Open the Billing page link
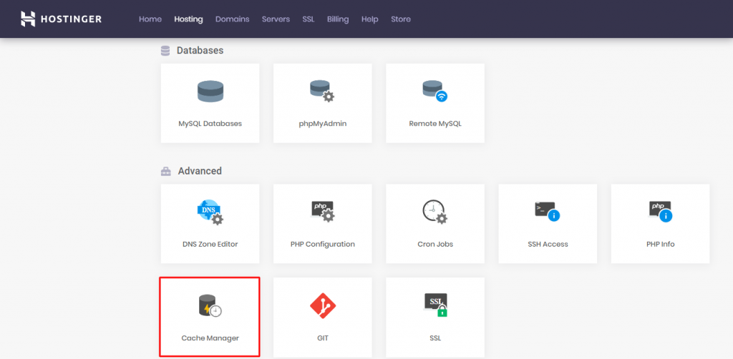Viewport: 733px width, 359px height. [x=338, y=19]
